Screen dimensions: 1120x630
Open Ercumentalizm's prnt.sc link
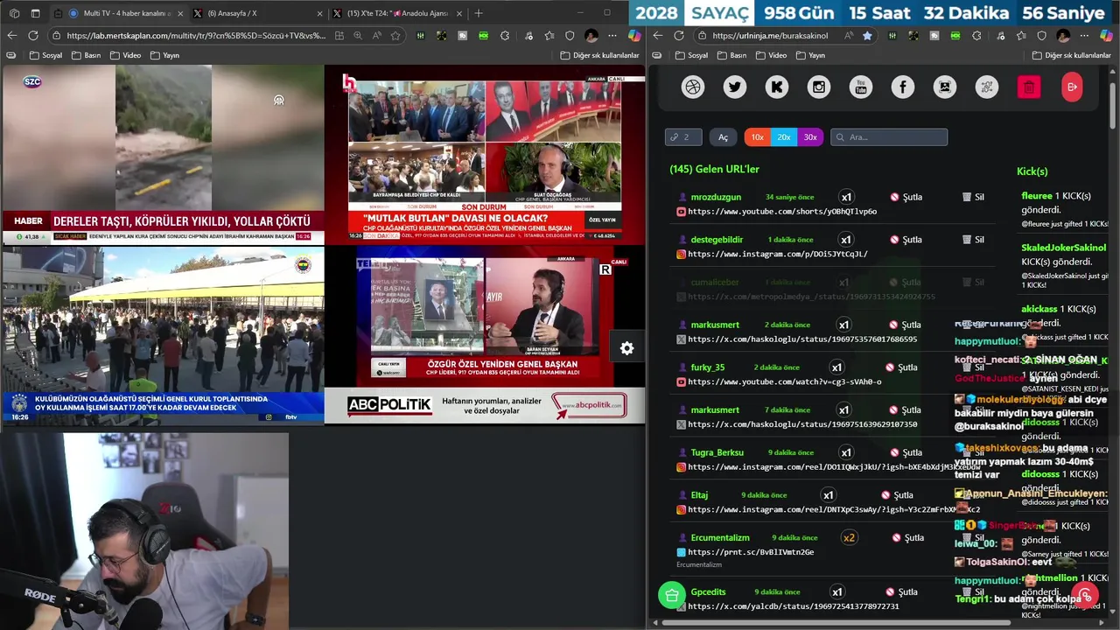pyautogui.click(x=751, y=553)
